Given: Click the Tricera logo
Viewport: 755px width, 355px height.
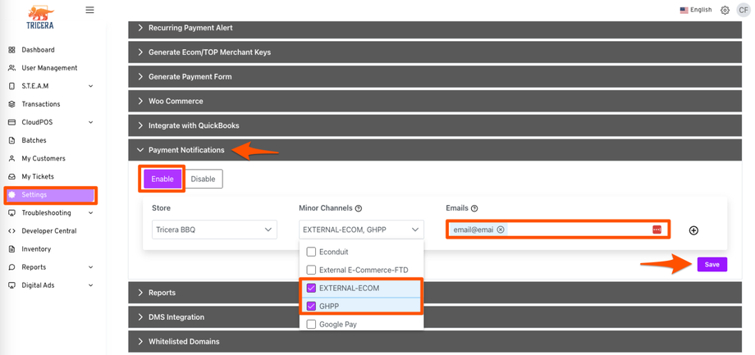Looking at the screenshot, I should [x=39, y=17].
